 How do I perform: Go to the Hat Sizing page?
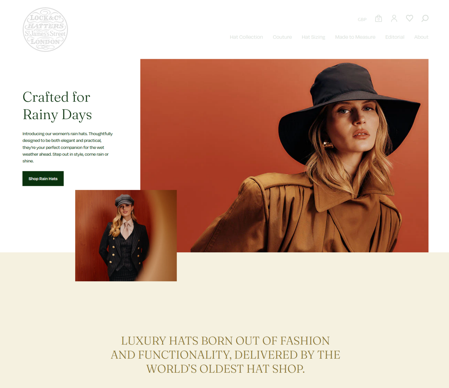(313, 37)
